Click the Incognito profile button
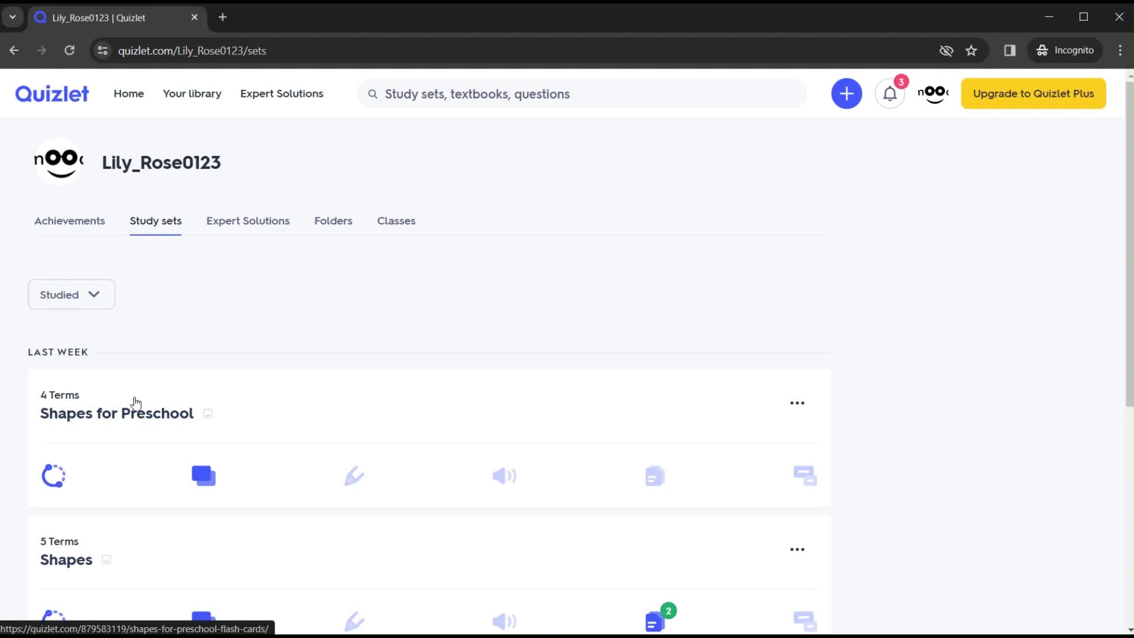The image size is (1134, 638). [1065, 51]
